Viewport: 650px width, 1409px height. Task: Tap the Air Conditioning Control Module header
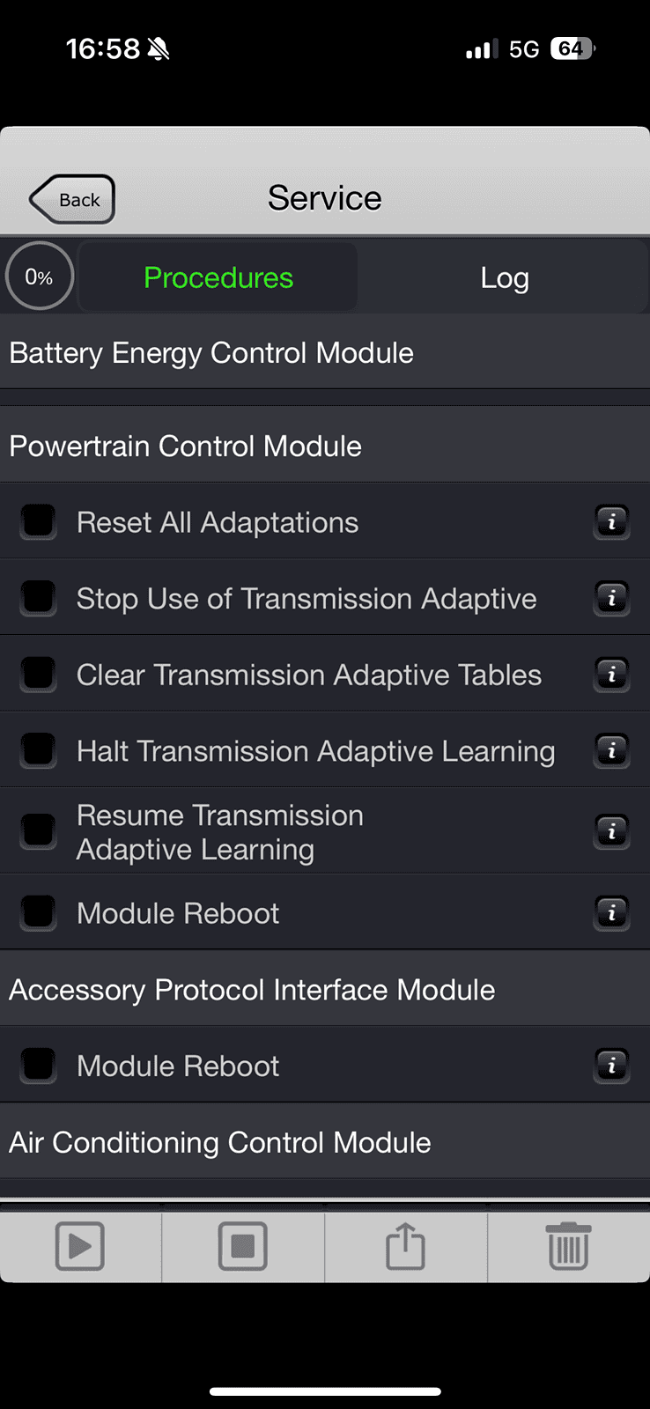tap(219, 1142)
